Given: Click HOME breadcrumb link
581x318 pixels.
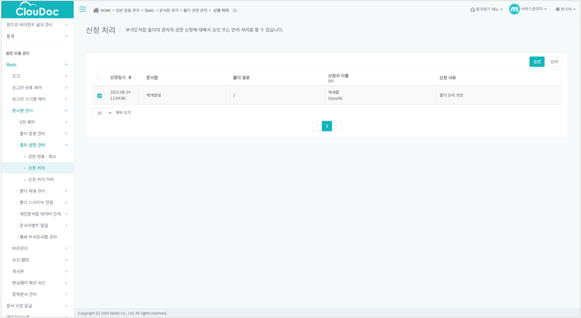Looking at the screenshot, I should [x=106, y=10].
